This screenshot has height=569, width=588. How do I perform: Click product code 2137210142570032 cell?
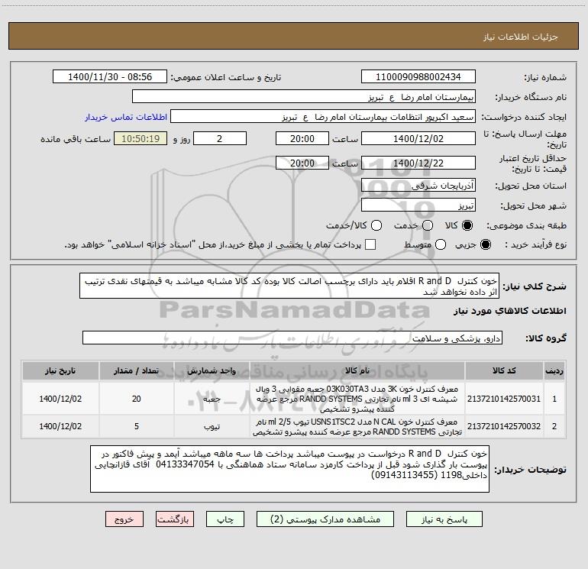(x=504, y=426)
